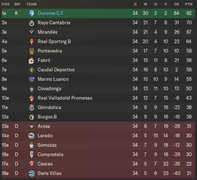Click the Real Sporting B badge
197x180 pixels.
pyautogui.click(x=32, y=42)
